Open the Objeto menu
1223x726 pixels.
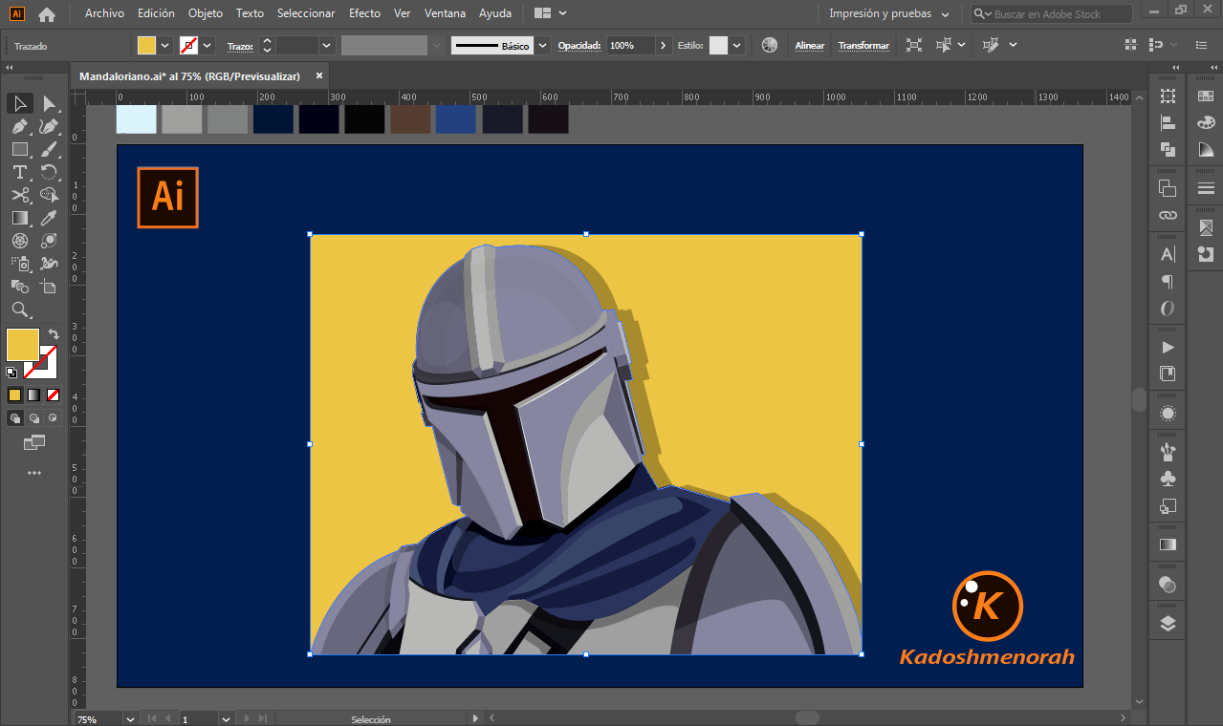click(x=206, y=13)
